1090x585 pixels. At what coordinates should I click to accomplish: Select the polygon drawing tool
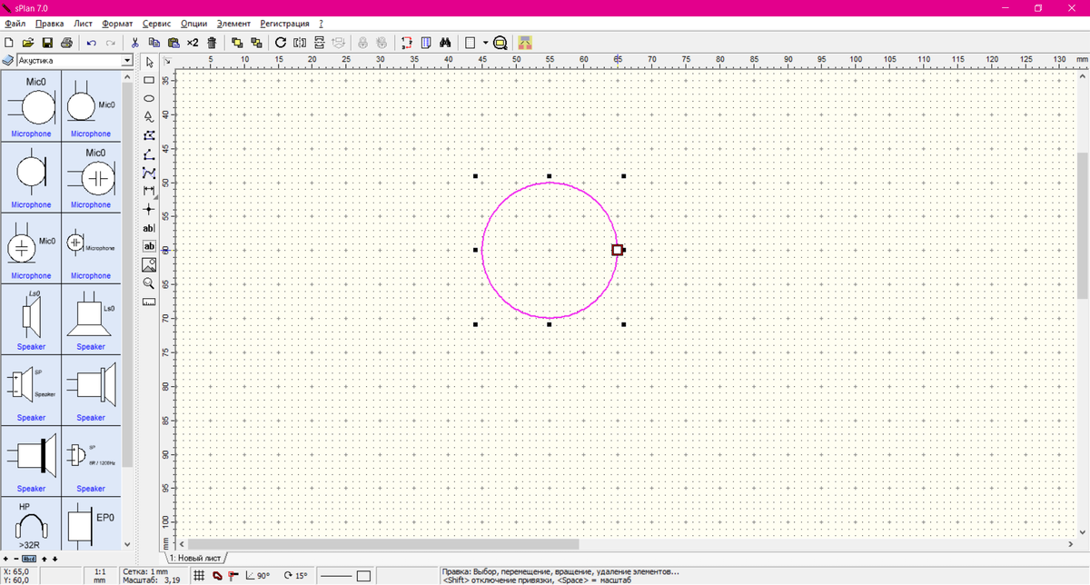149,134
